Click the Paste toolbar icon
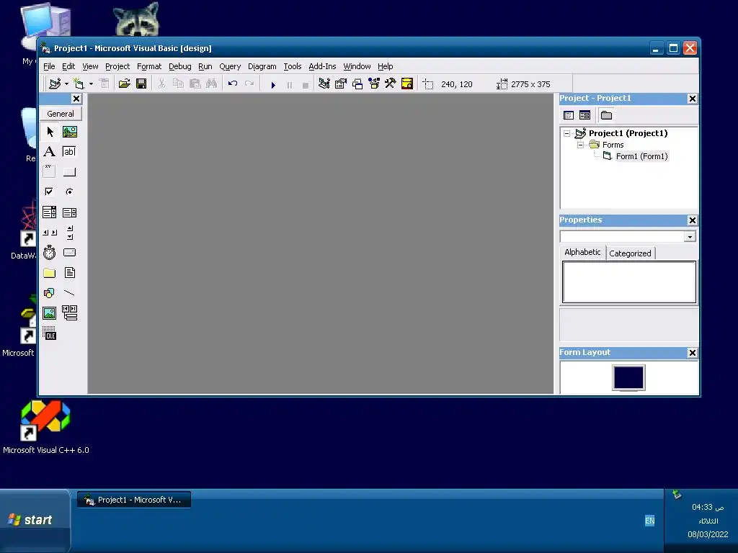This screenshot has width=738, height=553. [x=195, y=84]
